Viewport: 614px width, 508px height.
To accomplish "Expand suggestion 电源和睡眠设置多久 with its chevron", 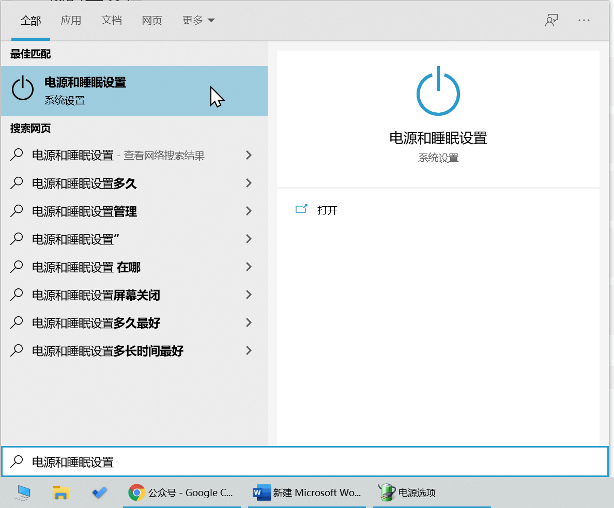I will (249, 183).
